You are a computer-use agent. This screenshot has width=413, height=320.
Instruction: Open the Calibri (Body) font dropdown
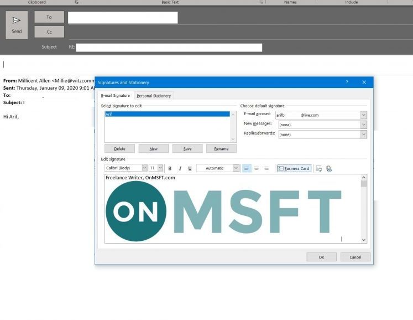point(144,168)
